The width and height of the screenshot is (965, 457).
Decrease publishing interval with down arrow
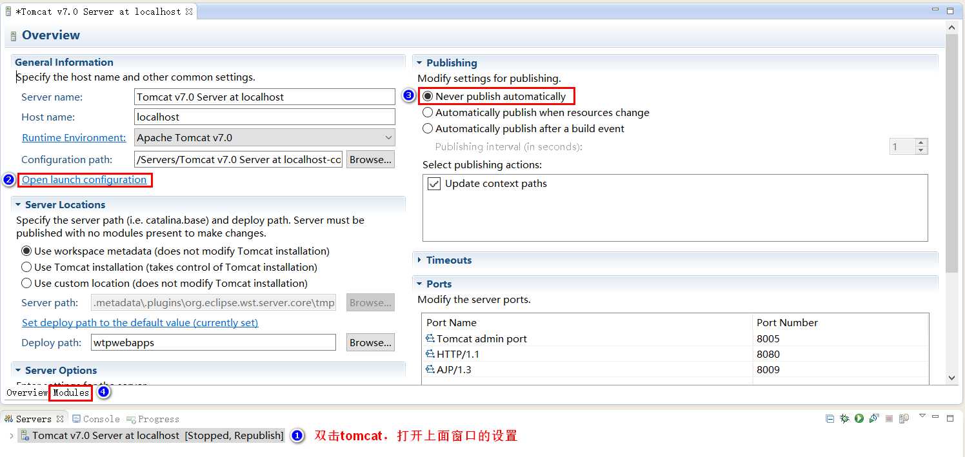tap(921, 150)
